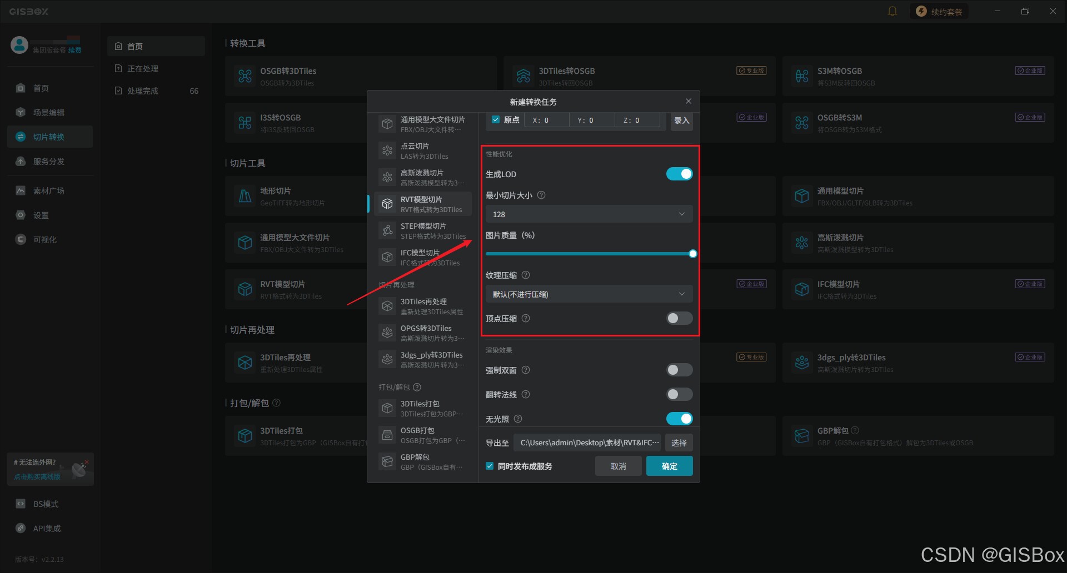Image resolution: width=1067 pixels, height=573 pixels.
Task: Select 3DTiles再处理 in the dialog list
Action: tap(423, 306)
